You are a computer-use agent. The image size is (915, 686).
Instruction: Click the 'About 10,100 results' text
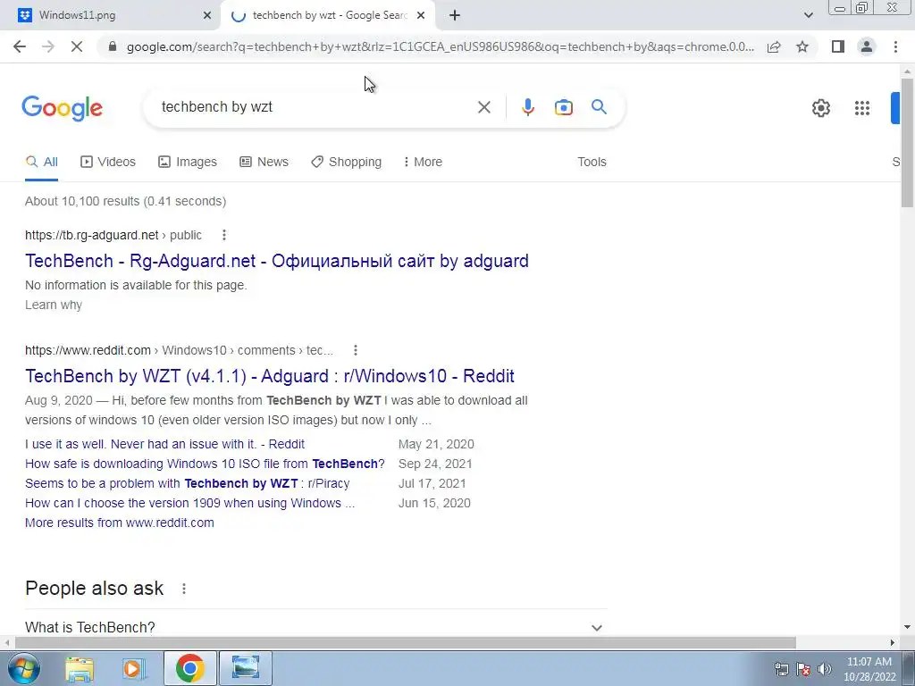125,201
